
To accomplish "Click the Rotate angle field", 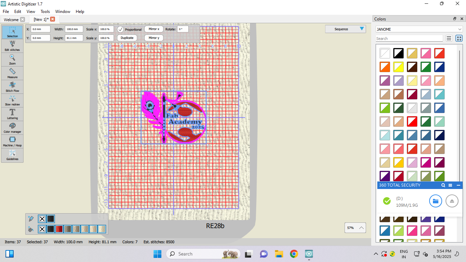I will coord(183,29).
